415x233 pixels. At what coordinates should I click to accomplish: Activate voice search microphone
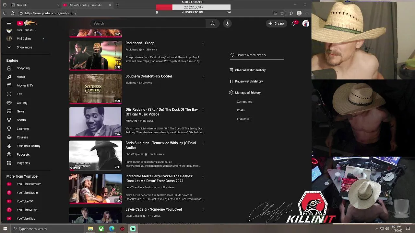(227, 23)
